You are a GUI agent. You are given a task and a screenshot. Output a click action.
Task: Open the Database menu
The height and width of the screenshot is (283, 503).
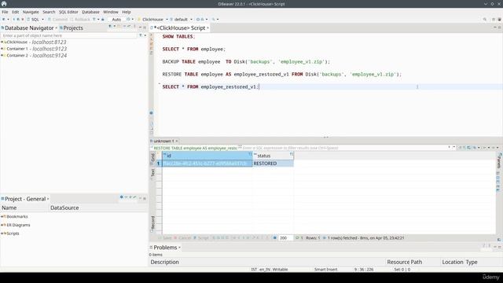coord(91,12)
